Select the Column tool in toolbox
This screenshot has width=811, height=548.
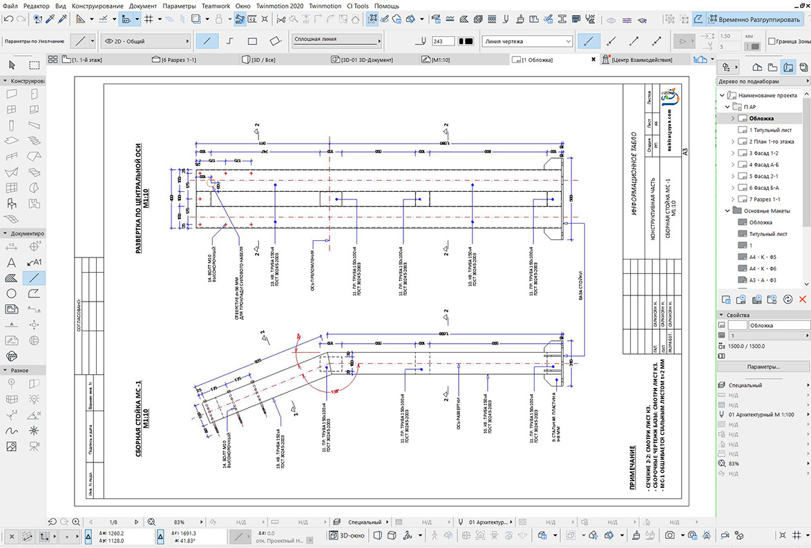click(x=11, y=125)
